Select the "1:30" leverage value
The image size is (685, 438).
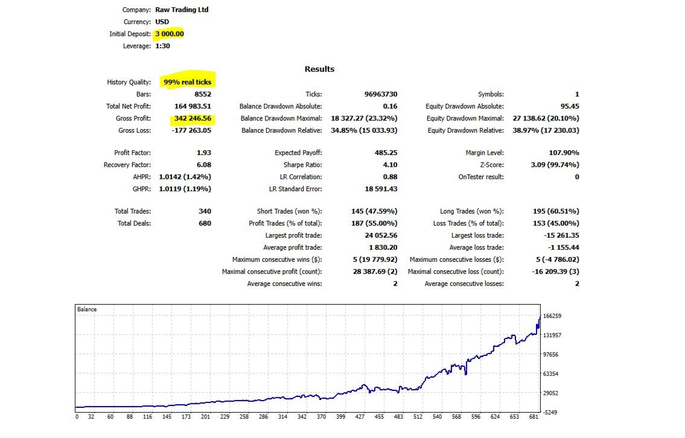point(162,46)
